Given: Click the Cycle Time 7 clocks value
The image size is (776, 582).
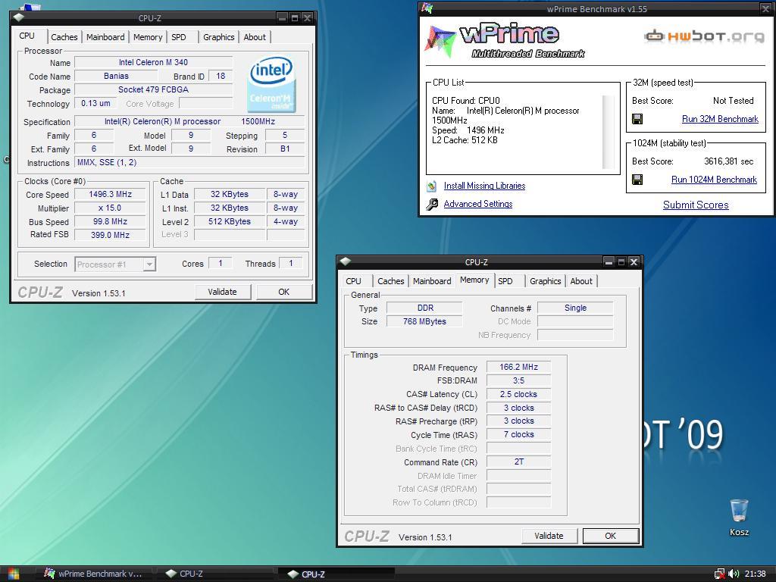Looking at the screenshot, I should (518, 434).
